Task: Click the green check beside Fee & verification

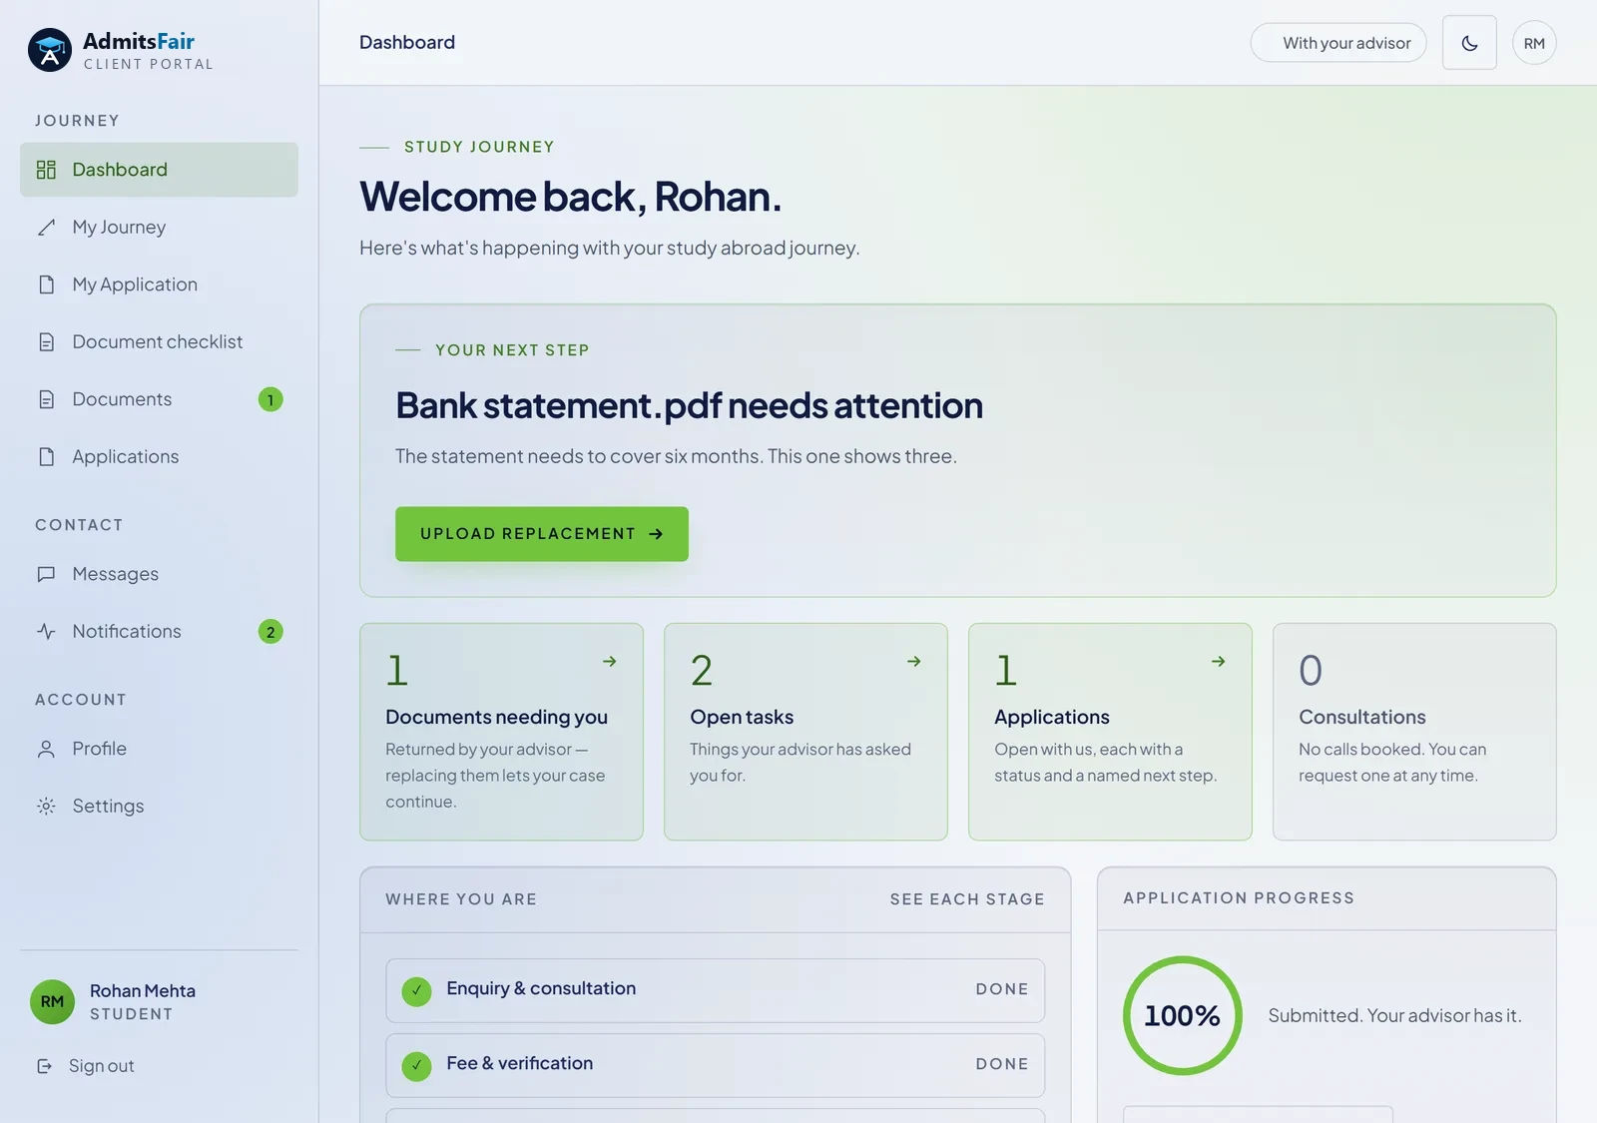Action: click(x=416, y=1065)
